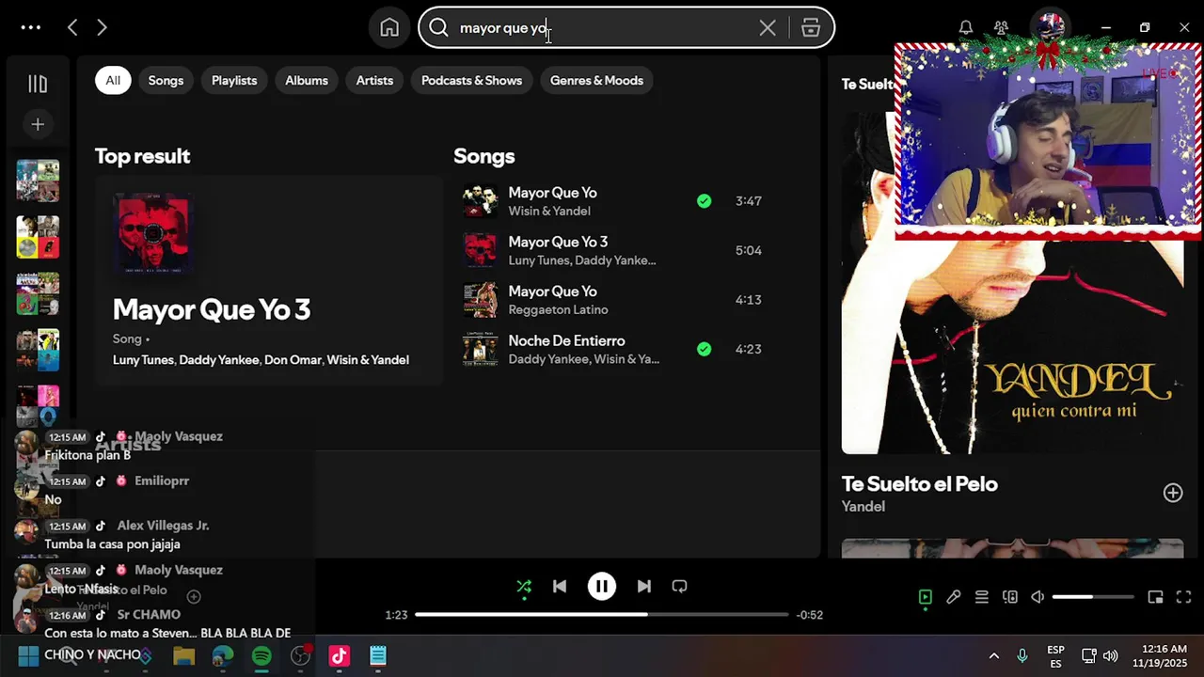Select the Albums filter chip
Image resolution: width=1204 pixels, height=677 pixels.
[307, 80]
